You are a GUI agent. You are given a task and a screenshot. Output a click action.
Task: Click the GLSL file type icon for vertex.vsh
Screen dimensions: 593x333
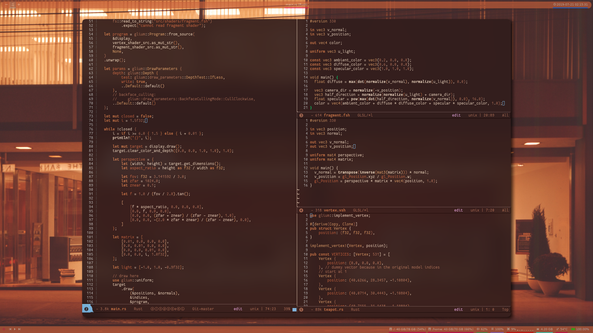coord(361,210)
